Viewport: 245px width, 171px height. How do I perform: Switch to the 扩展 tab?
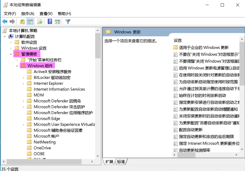click(x=109, y=162)
